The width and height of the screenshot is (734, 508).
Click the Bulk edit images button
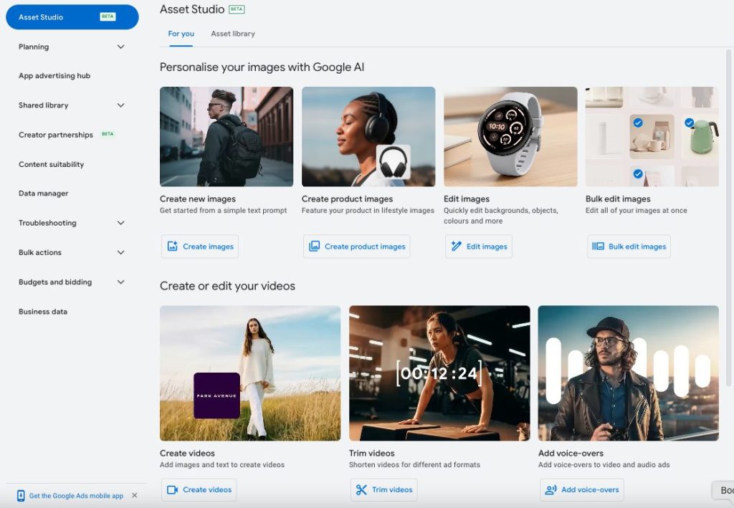pyautogui.click(x=629, y=246)
